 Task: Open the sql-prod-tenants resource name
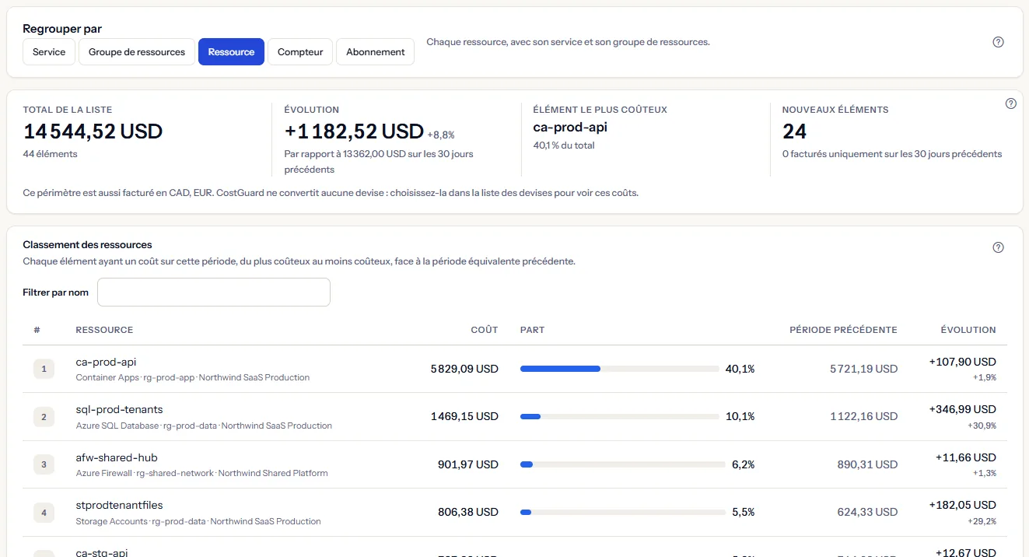pos(119,410)
